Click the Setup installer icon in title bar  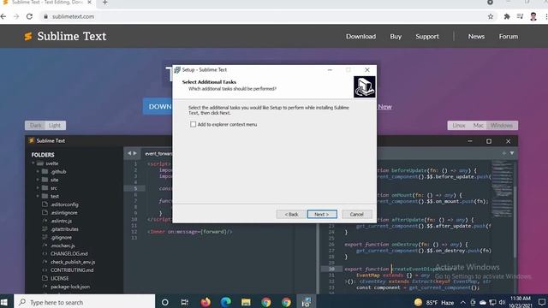pos(177,70)
